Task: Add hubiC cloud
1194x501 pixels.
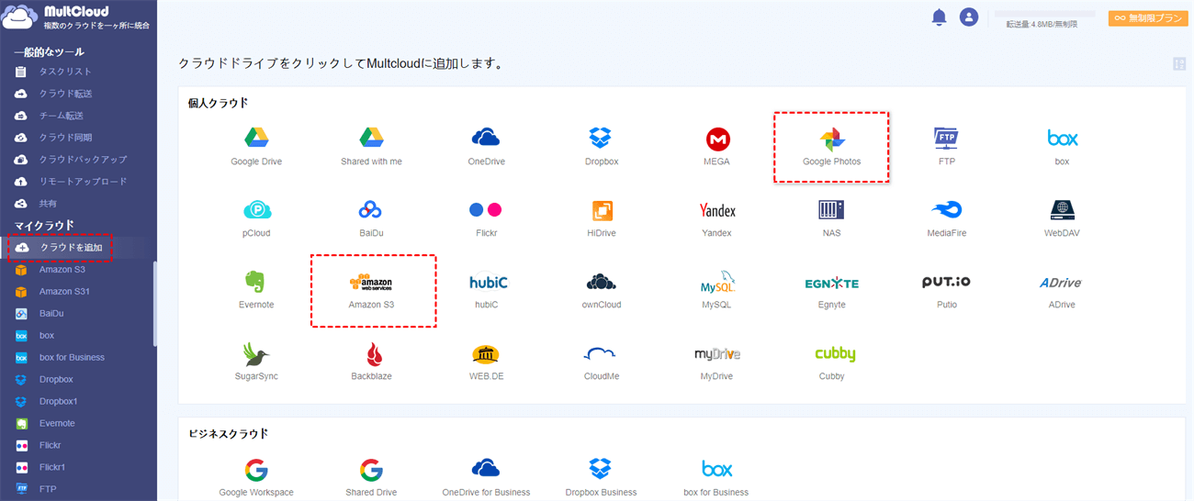Action: 486,290
